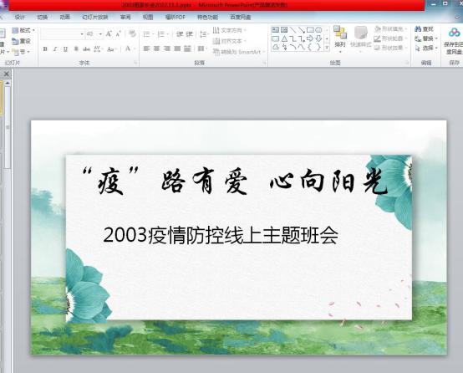Switch to the Animations (动画) tab
The image size is (463, 373).
pyautogui.click(x=65, y=17)
